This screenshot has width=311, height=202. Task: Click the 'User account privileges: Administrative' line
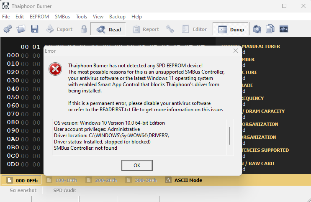point(97,129)
